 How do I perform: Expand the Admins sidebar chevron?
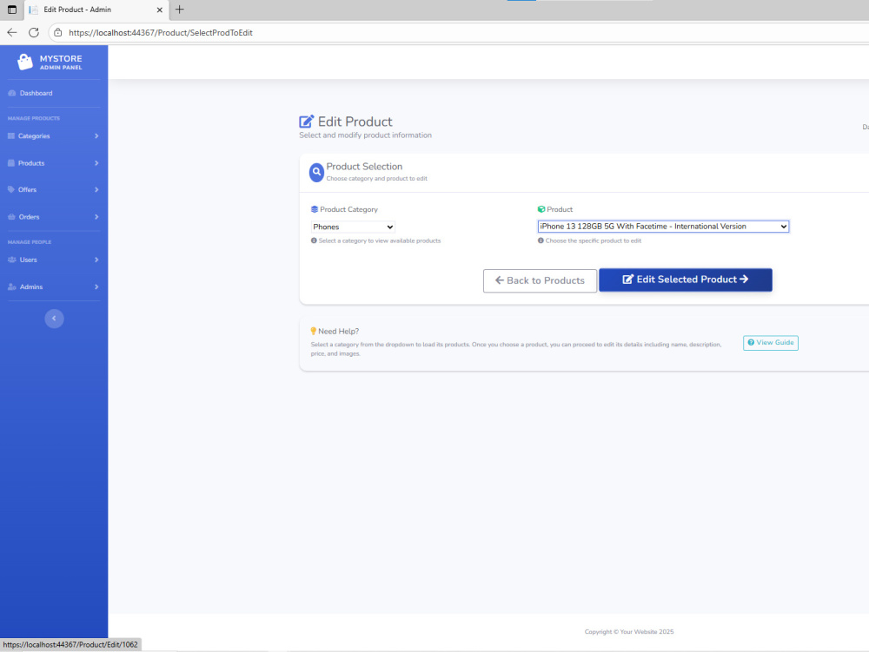click(x=96, y=286)
